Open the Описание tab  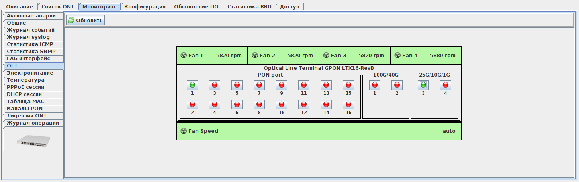(x=20, y=7)
